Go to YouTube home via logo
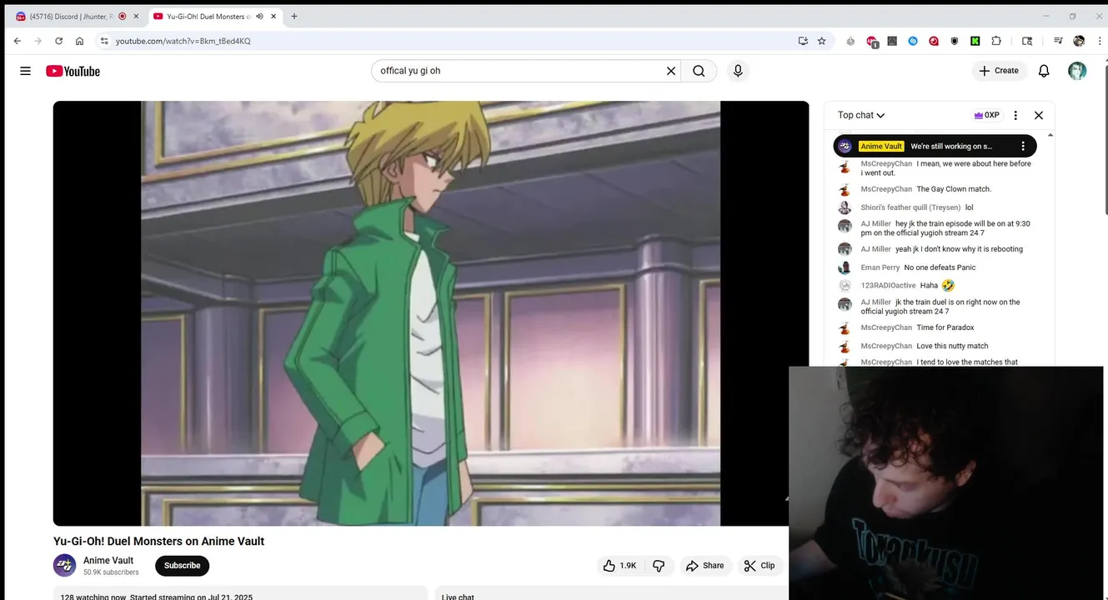The height and width of the screenshot is (600, 1108). (x=73, y=71)
